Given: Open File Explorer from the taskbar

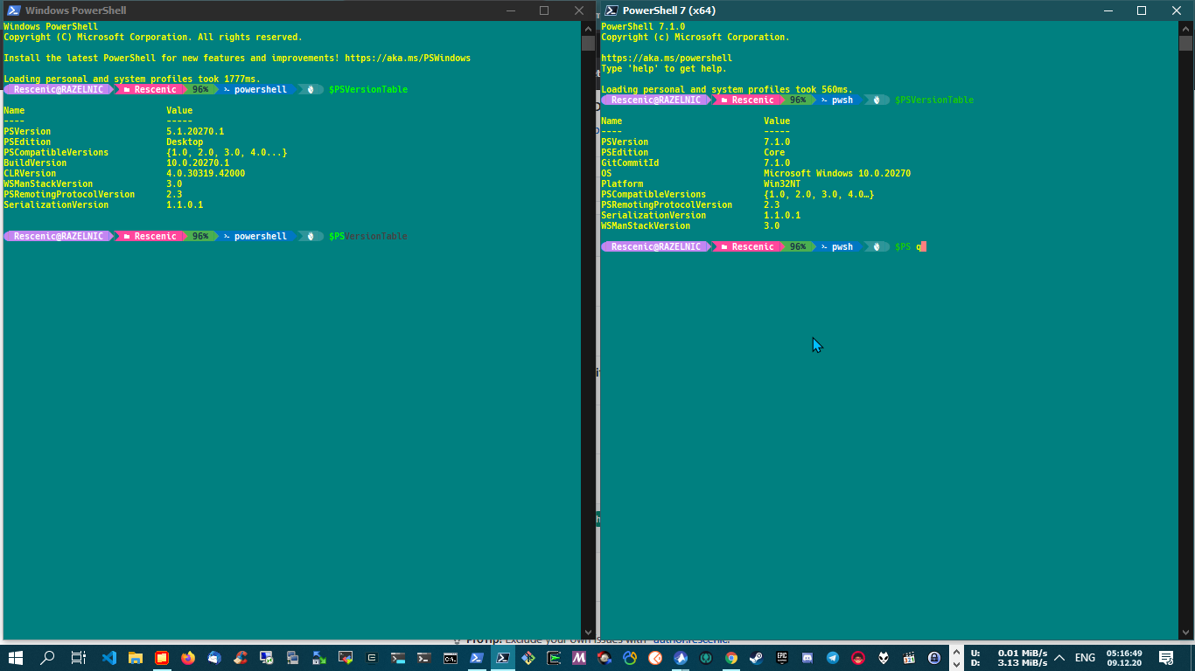Looking at the screenshot, I should pos(136,658).
